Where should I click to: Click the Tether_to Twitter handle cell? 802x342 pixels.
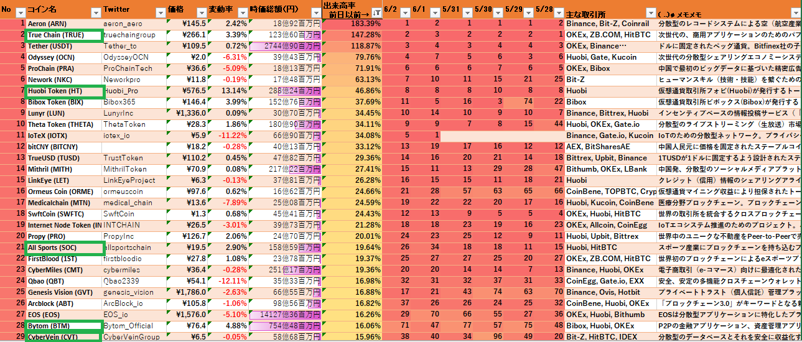134,46
